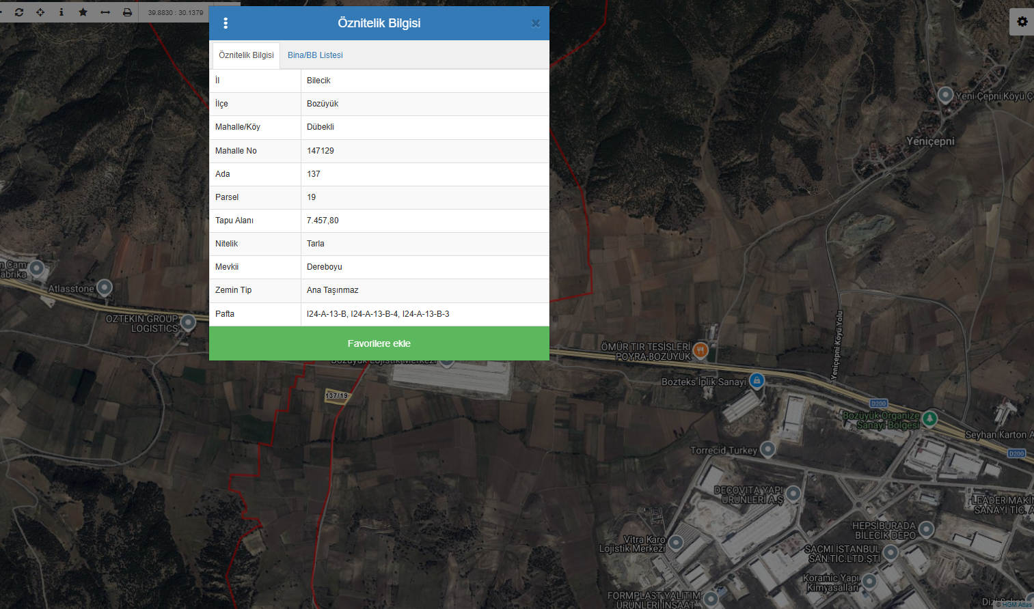
Task: Click the Torrecid Turkey map pin
Action: (x=768, y=449)
